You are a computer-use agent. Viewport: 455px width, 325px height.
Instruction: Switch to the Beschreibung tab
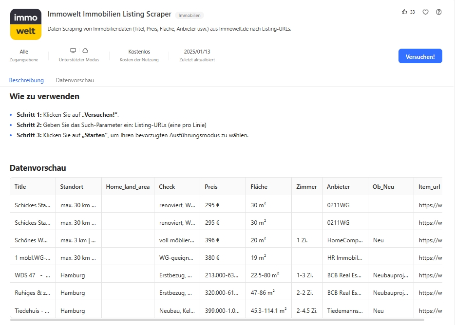coord(26,80)
